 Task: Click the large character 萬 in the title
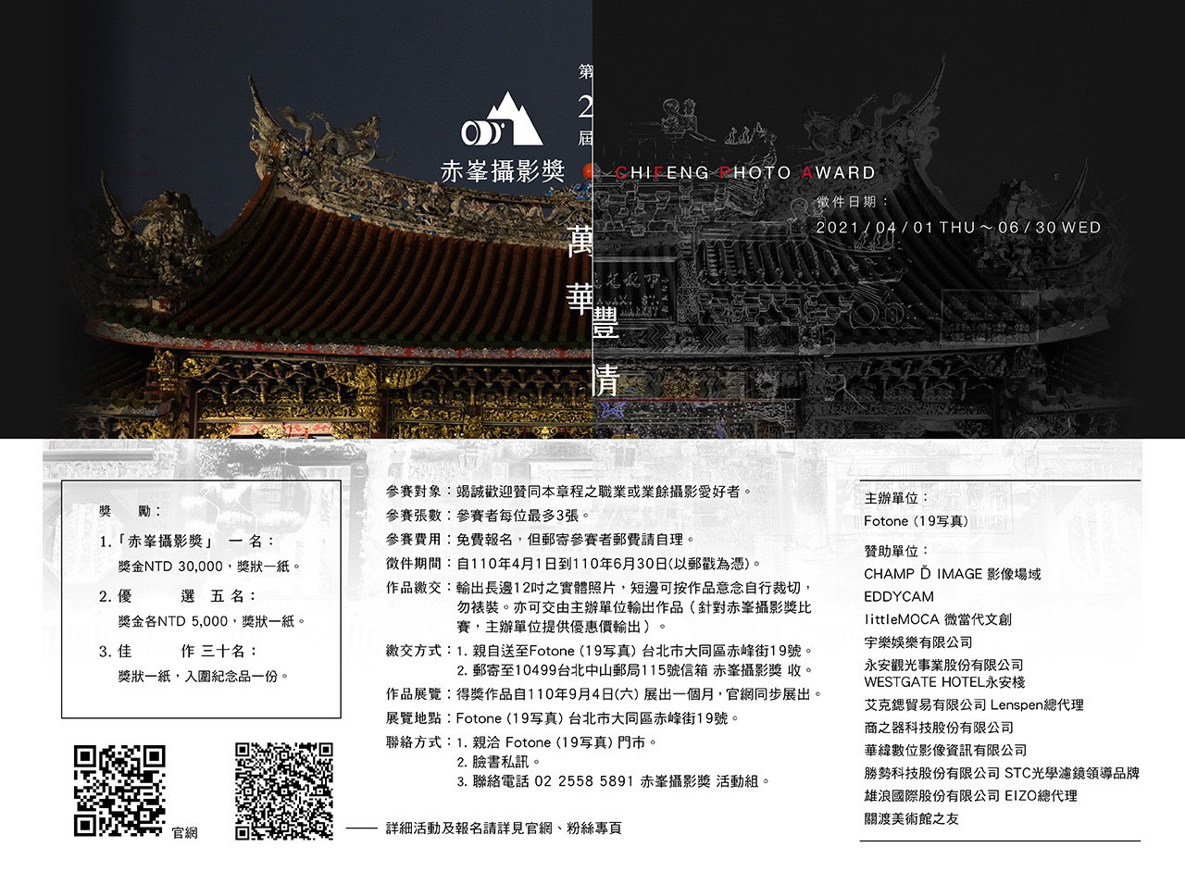[x=579, y=243]
